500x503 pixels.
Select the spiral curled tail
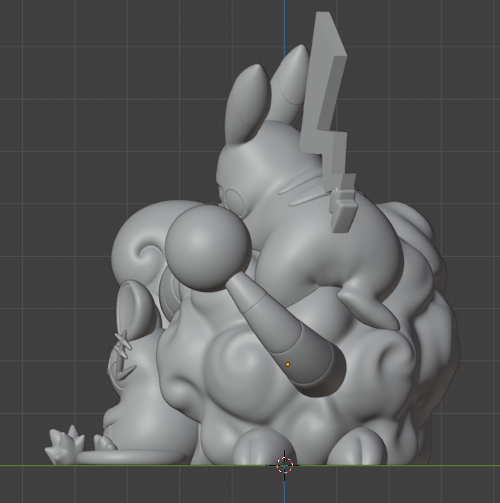click(141, 244)
